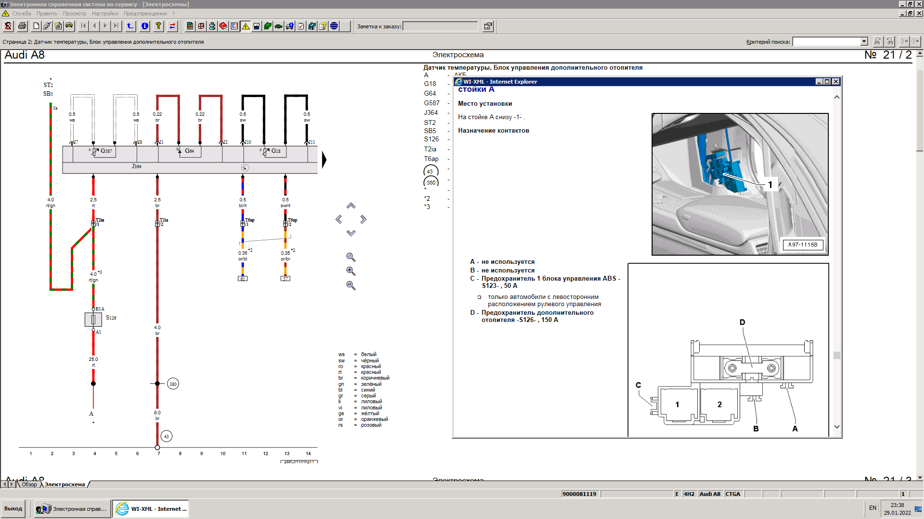Go to next page arrow in toolbar
Image resolution: width=924 pixels, height=519 pixels.
105,26
